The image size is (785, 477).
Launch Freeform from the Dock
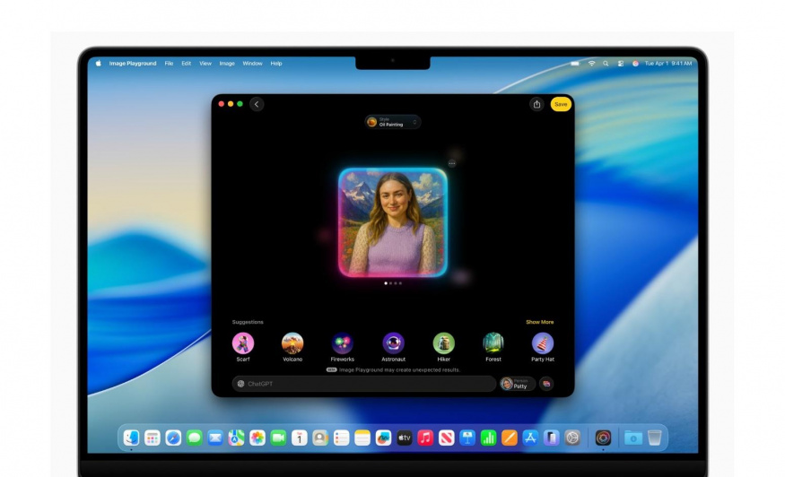383,438
